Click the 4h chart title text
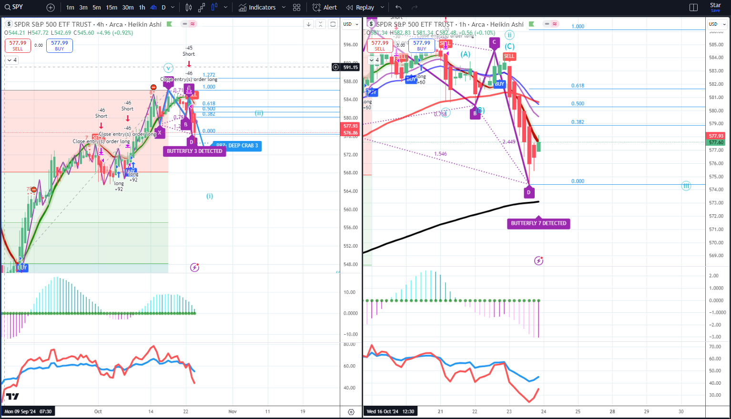This screenshot has width=731, height=419. point(88,24)
